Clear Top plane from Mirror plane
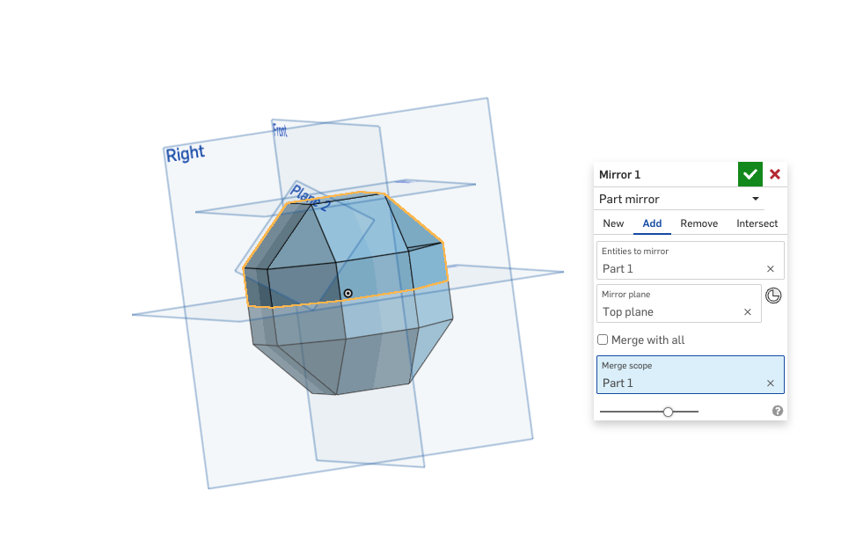This screenshot has height=555, width=863. tap(748, 312)
